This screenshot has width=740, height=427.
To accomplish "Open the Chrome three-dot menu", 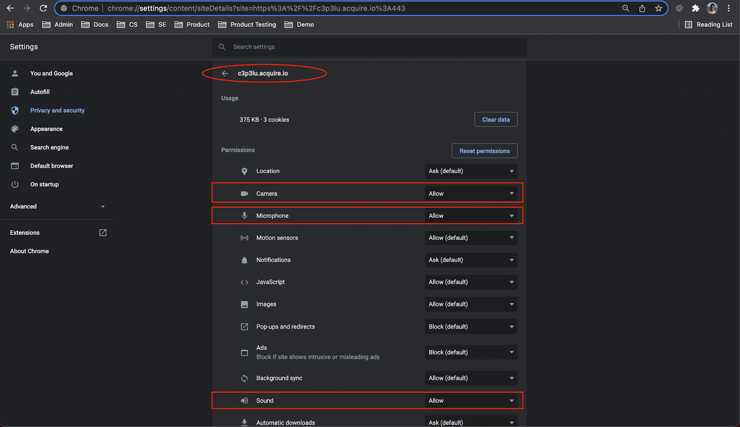I will 728,8.
